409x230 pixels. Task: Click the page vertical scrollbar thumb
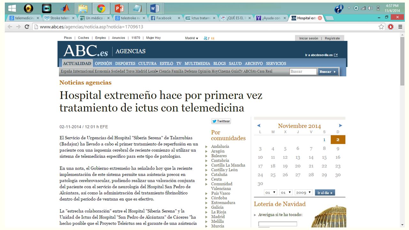pyautogui.click(x=402, y=61)
